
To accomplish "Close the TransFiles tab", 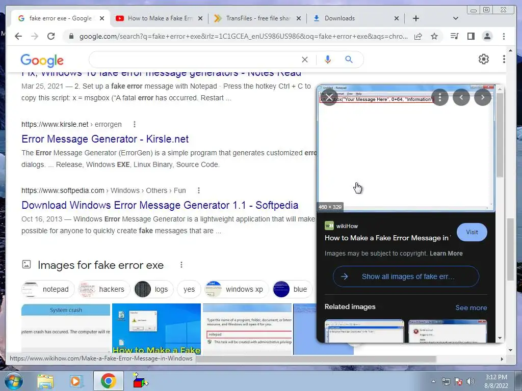I will [x=299, y=18].
